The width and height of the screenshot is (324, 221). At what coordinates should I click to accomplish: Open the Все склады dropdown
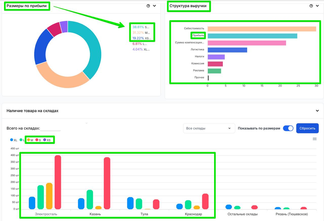point(209,128)
